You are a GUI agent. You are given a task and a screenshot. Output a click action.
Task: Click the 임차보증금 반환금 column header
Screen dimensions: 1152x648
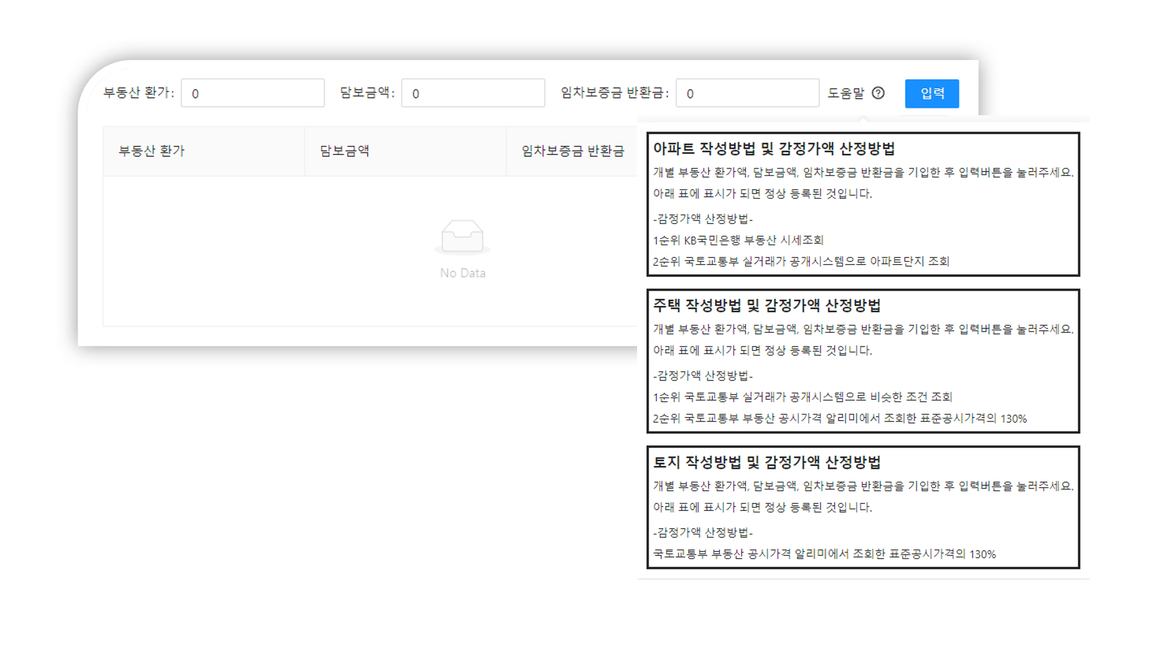click(x=573, y=151)
